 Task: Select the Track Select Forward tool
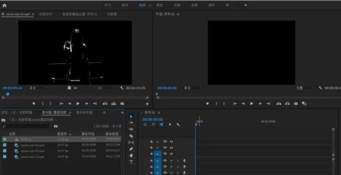[131, 123]
